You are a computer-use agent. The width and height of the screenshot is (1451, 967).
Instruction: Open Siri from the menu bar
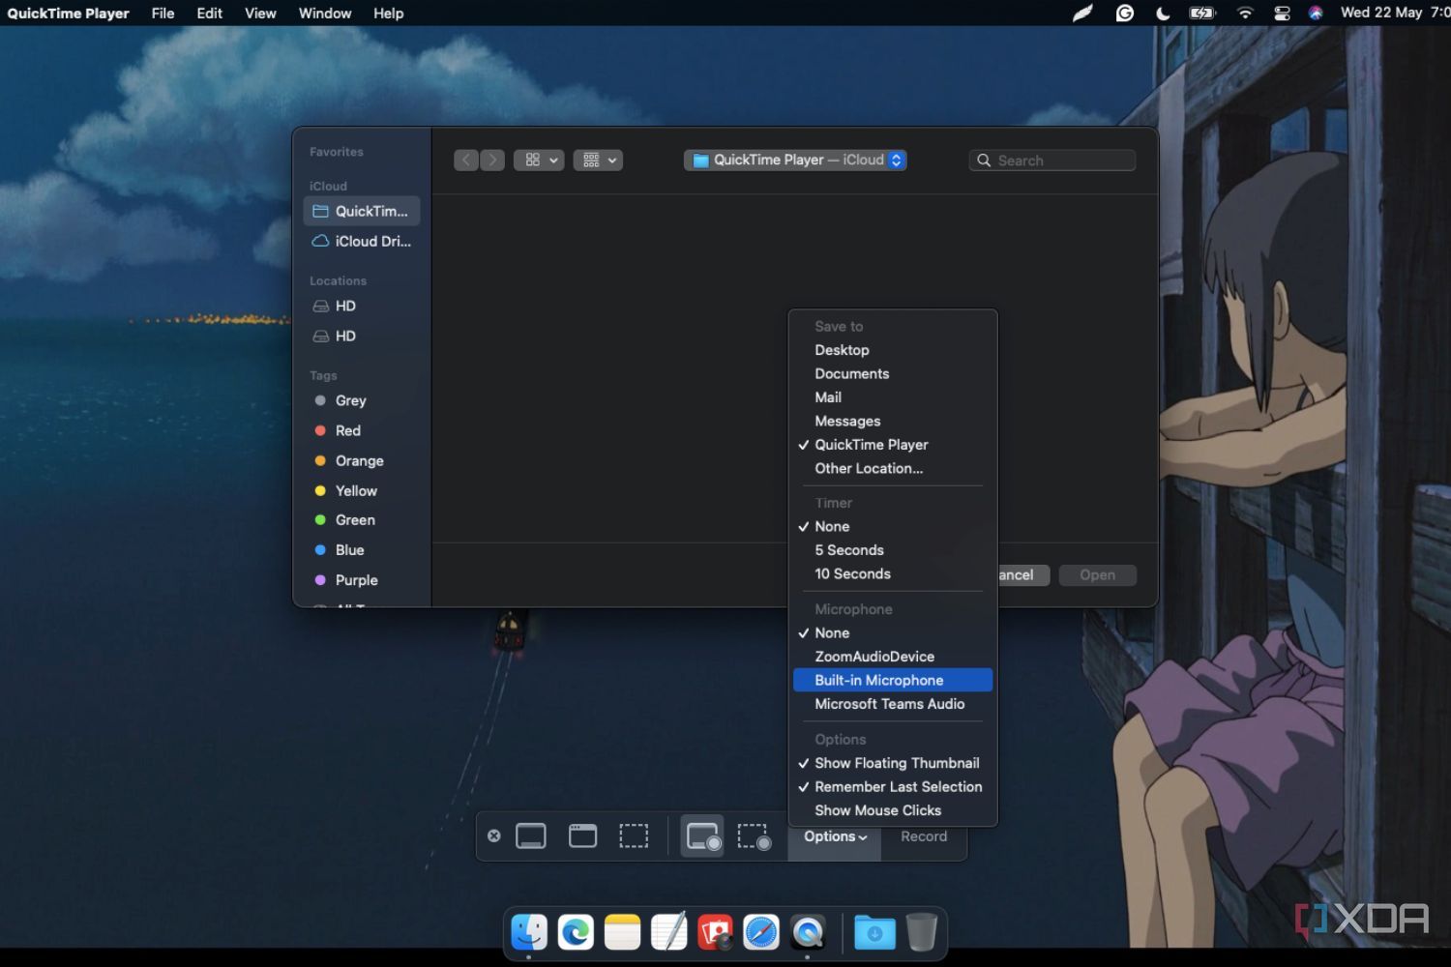[x=1316, y=13]
